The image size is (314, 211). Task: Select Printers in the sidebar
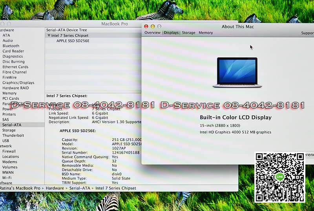9,114
